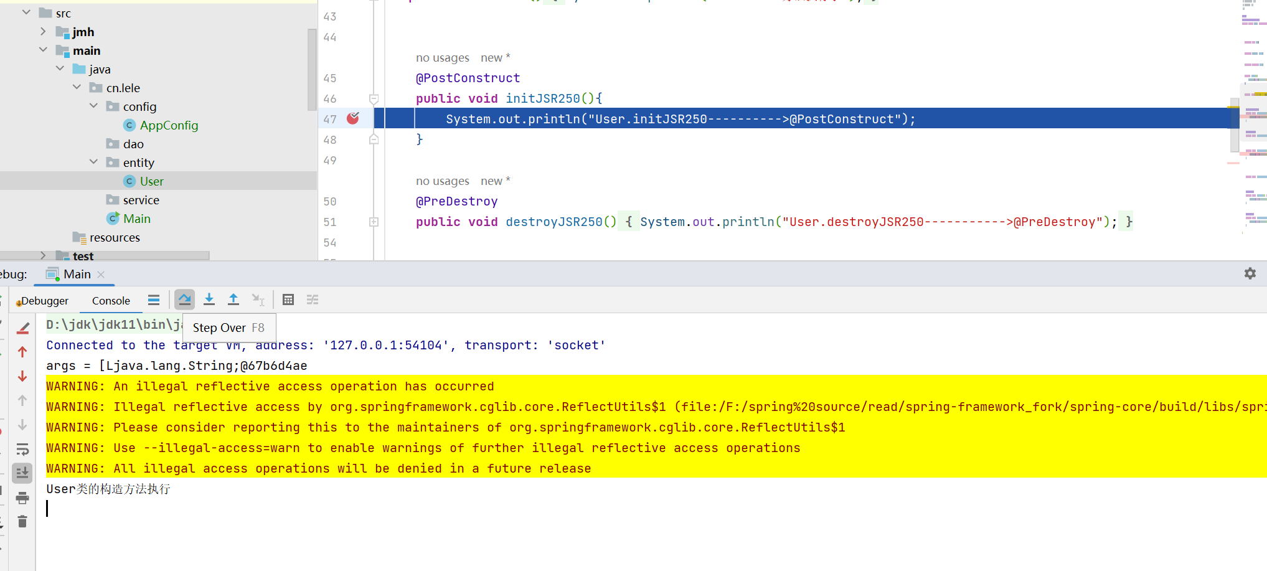Screen dimensions: 1267x571
Task: Click the "Connected to the target VM" line
Action: tap(326, 345)
